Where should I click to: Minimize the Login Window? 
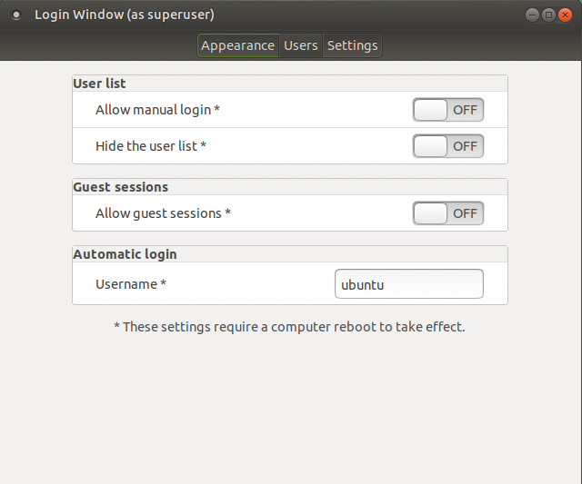(x=532, y=15)
